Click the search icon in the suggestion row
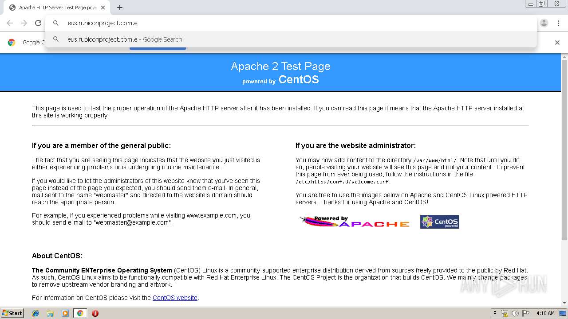This screenshot has width=568, height=319. [56, 39]
